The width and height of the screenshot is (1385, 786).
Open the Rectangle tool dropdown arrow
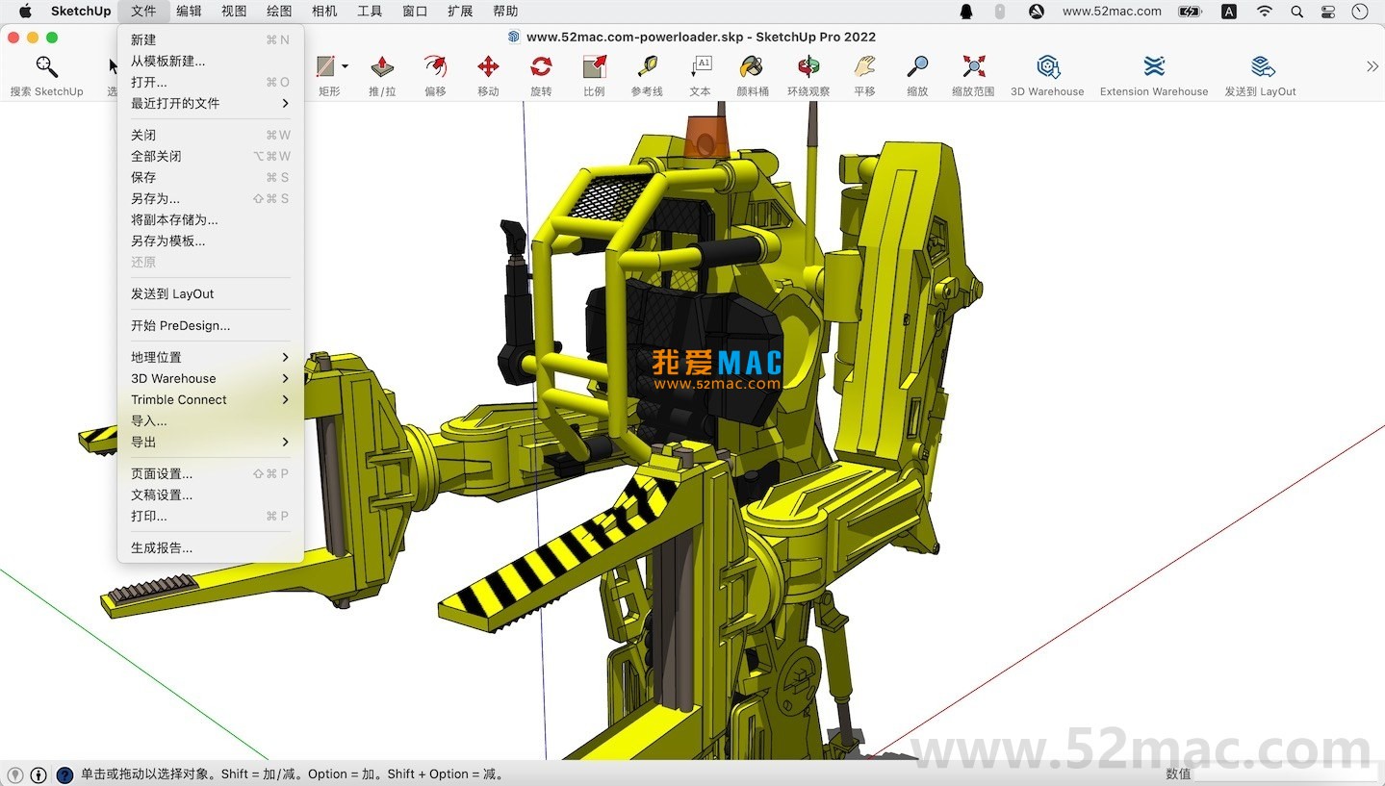click(x=345, y=67)
